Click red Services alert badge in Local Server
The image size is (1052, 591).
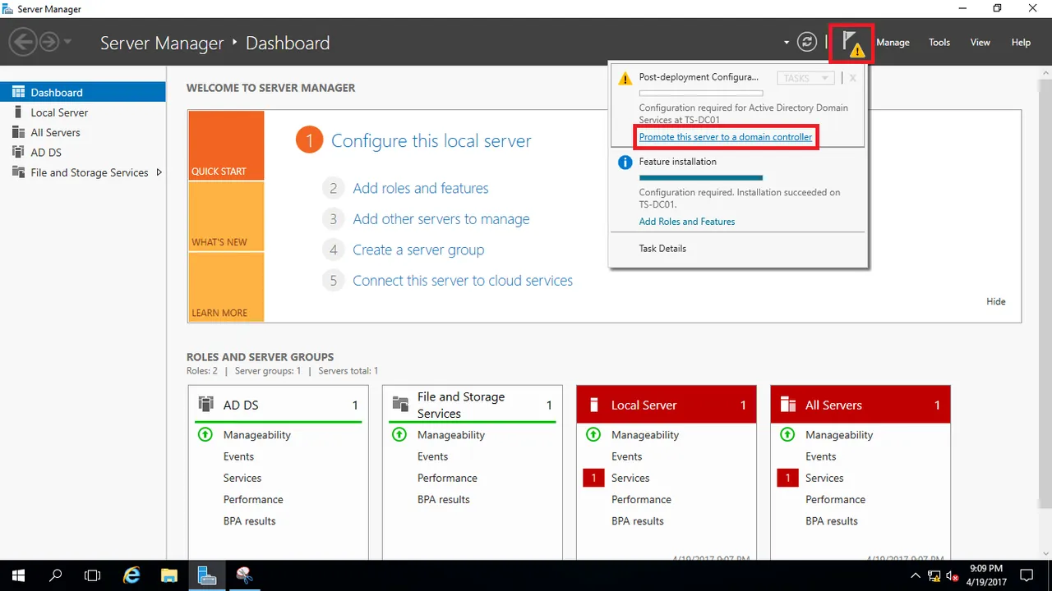click(x=593, y=478)
